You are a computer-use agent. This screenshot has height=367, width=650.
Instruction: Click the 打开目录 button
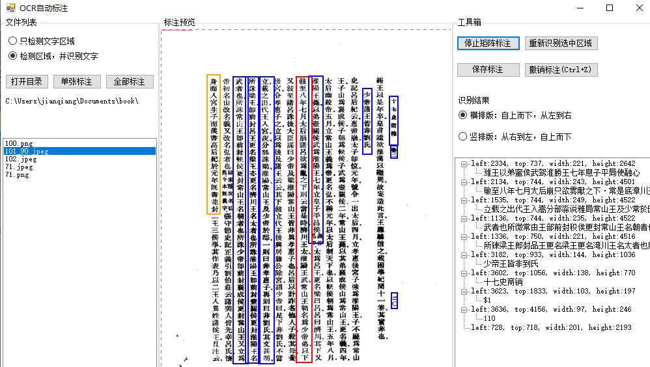(27, 81)
